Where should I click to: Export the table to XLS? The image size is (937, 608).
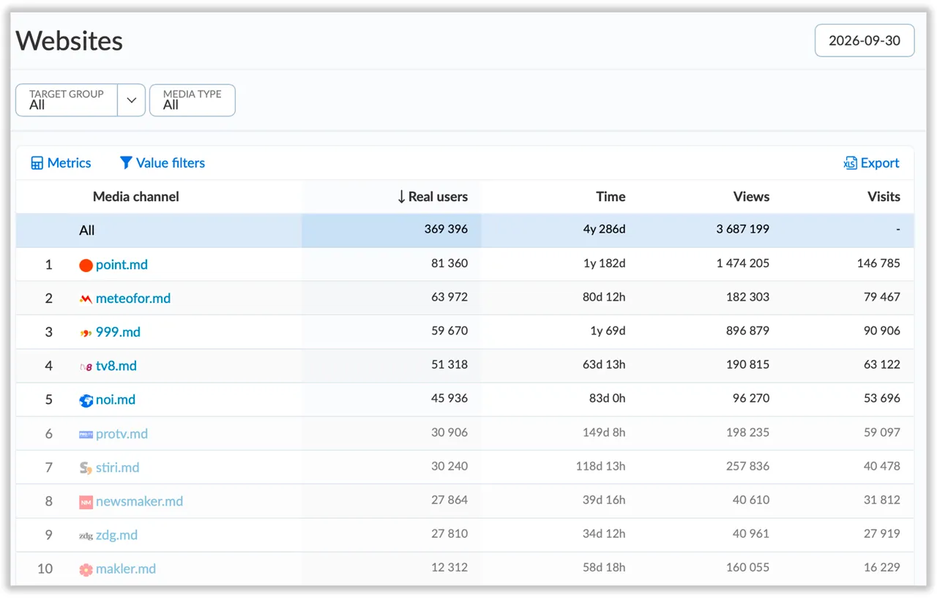click(x=871, y=163)
